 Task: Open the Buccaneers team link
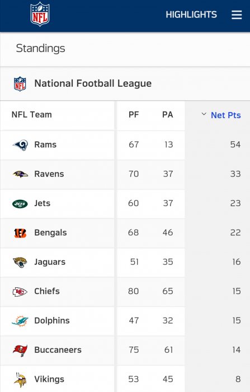58,350
